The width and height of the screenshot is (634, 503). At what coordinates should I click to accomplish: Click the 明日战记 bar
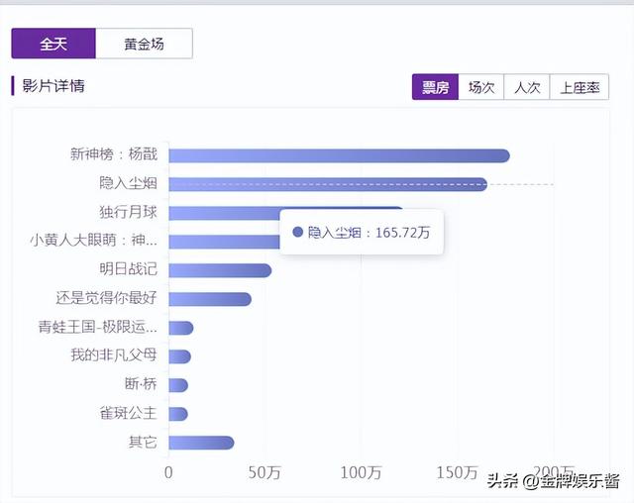[220, 270]
